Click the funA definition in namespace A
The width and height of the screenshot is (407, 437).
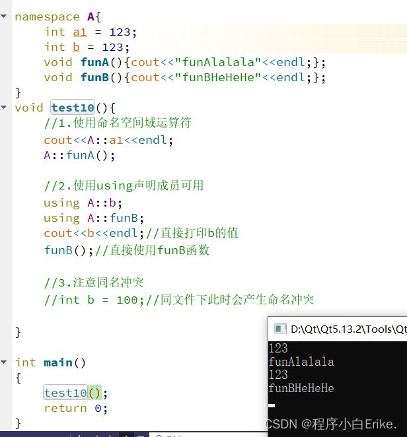click(184, 62)
